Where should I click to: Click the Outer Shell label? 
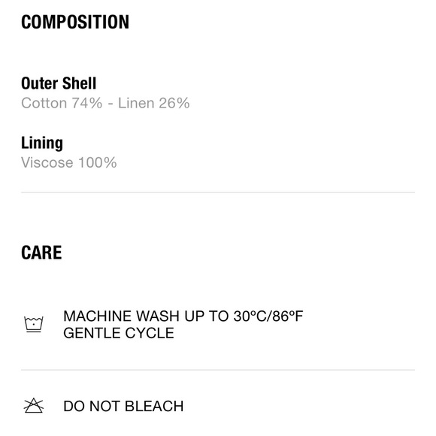click(59, 83)
